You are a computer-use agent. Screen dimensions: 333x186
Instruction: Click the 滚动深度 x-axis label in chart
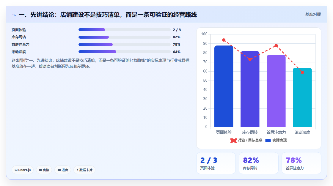(x=302, y=132)
